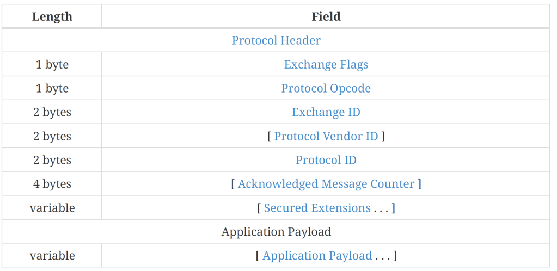Select the 1 byte cell beside Protocol Opcode

click(x=52, y=88)
